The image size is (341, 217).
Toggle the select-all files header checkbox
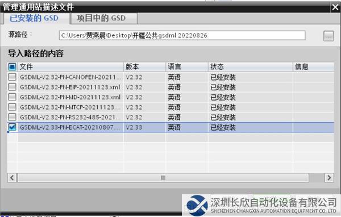pos(12,66)
